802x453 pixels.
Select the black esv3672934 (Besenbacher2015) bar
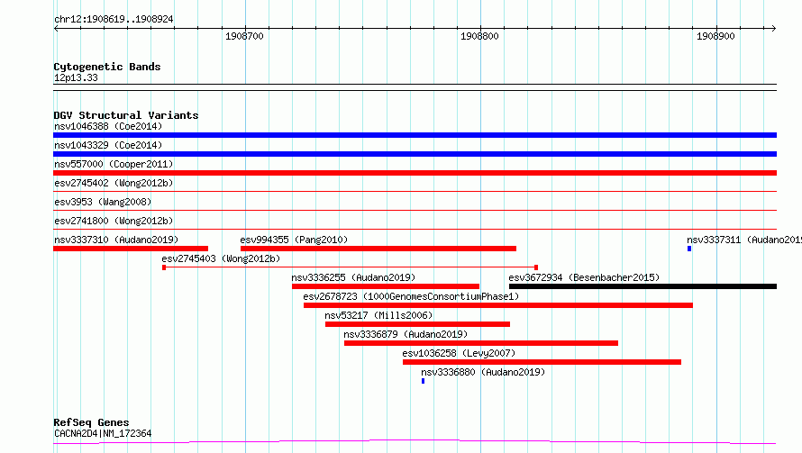(643, 286)
